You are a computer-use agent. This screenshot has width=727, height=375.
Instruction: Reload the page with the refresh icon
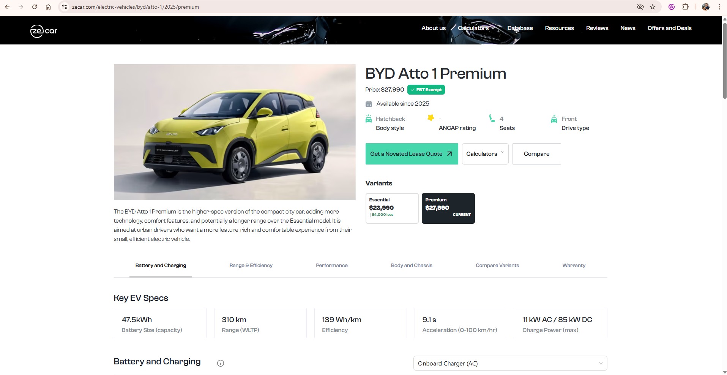click(x=35, y=7)
